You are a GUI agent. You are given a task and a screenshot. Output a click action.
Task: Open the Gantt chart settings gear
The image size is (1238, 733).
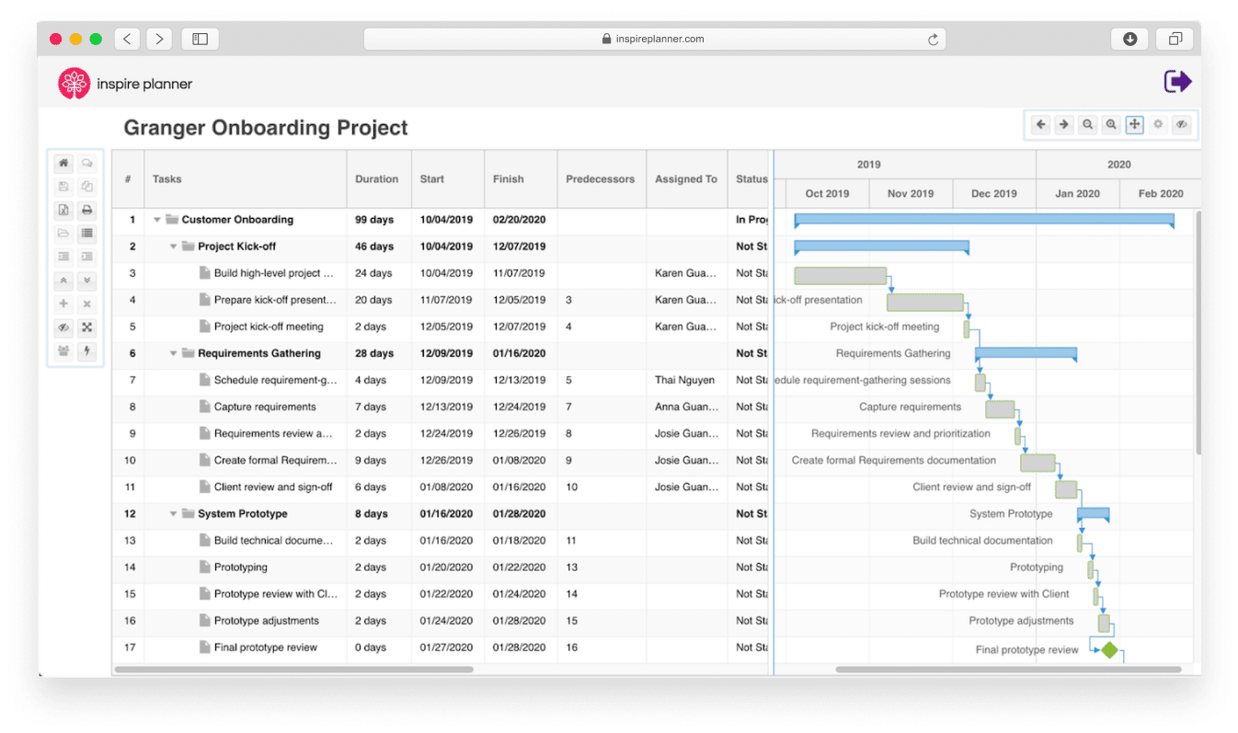pyautogui.click(x=1158, y=123)
